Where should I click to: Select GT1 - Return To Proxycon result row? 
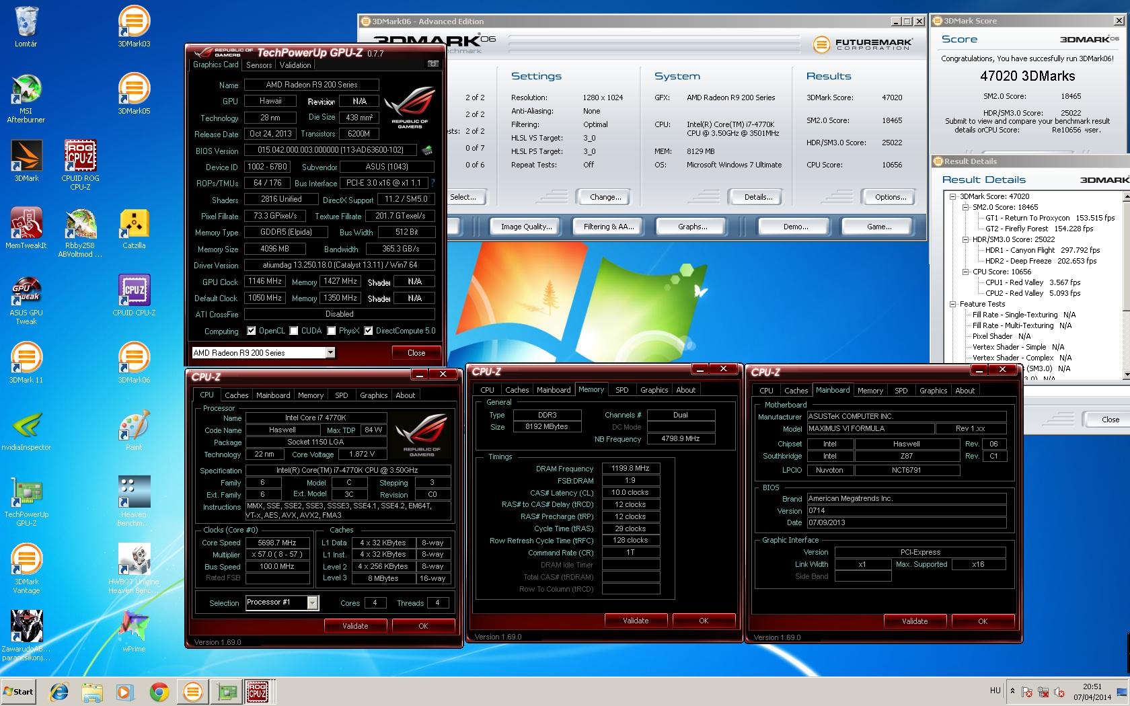tap(1050, 218)
